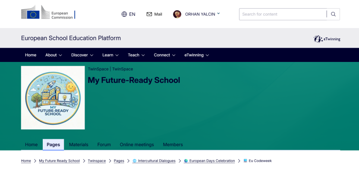
Task: Click the globe language icon
Action: point(124,14)
